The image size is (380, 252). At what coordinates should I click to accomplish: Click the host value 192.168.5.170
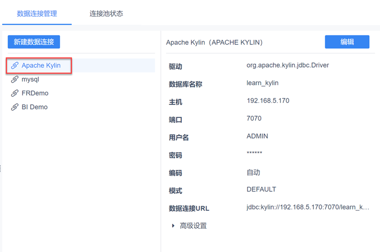(268, 101)
